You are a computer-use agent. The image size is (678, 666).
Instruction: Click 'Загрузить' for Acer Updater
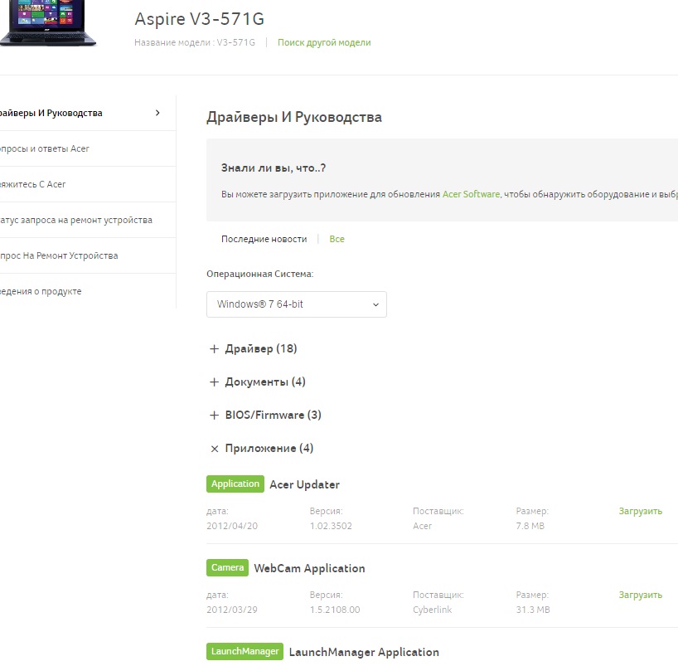(x=641, y=511)
